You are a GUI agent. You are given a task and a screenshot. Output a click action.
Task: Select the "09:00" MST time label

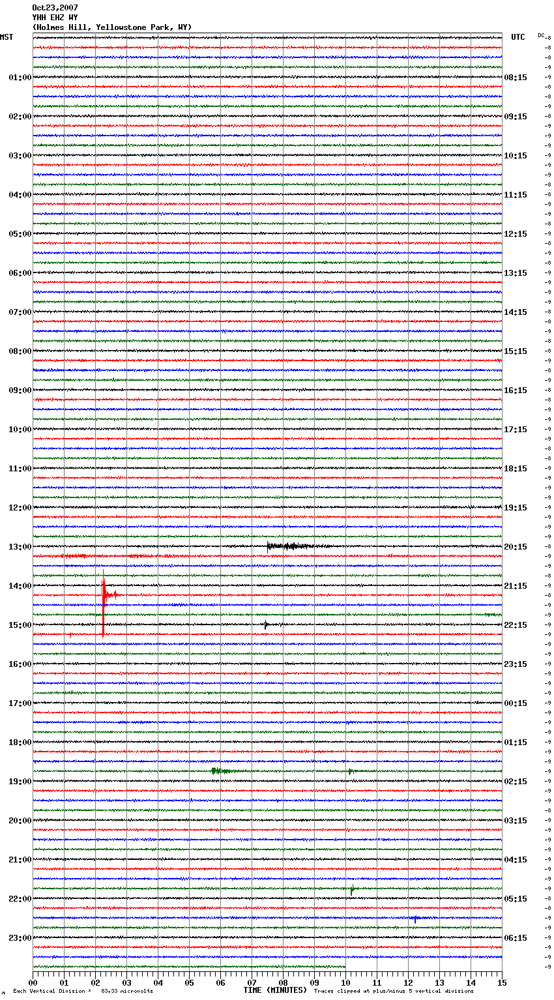20,390
